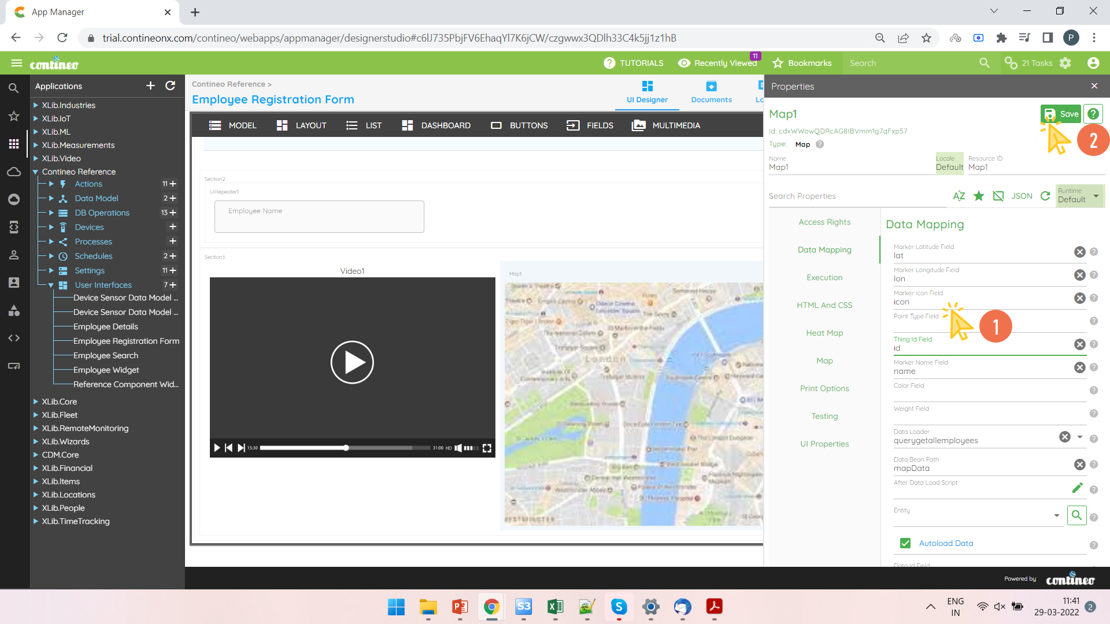Open the Runtime Default dropdown
The width and height of the screenshot is (1110, 624).
click(x=1096, y=196)
